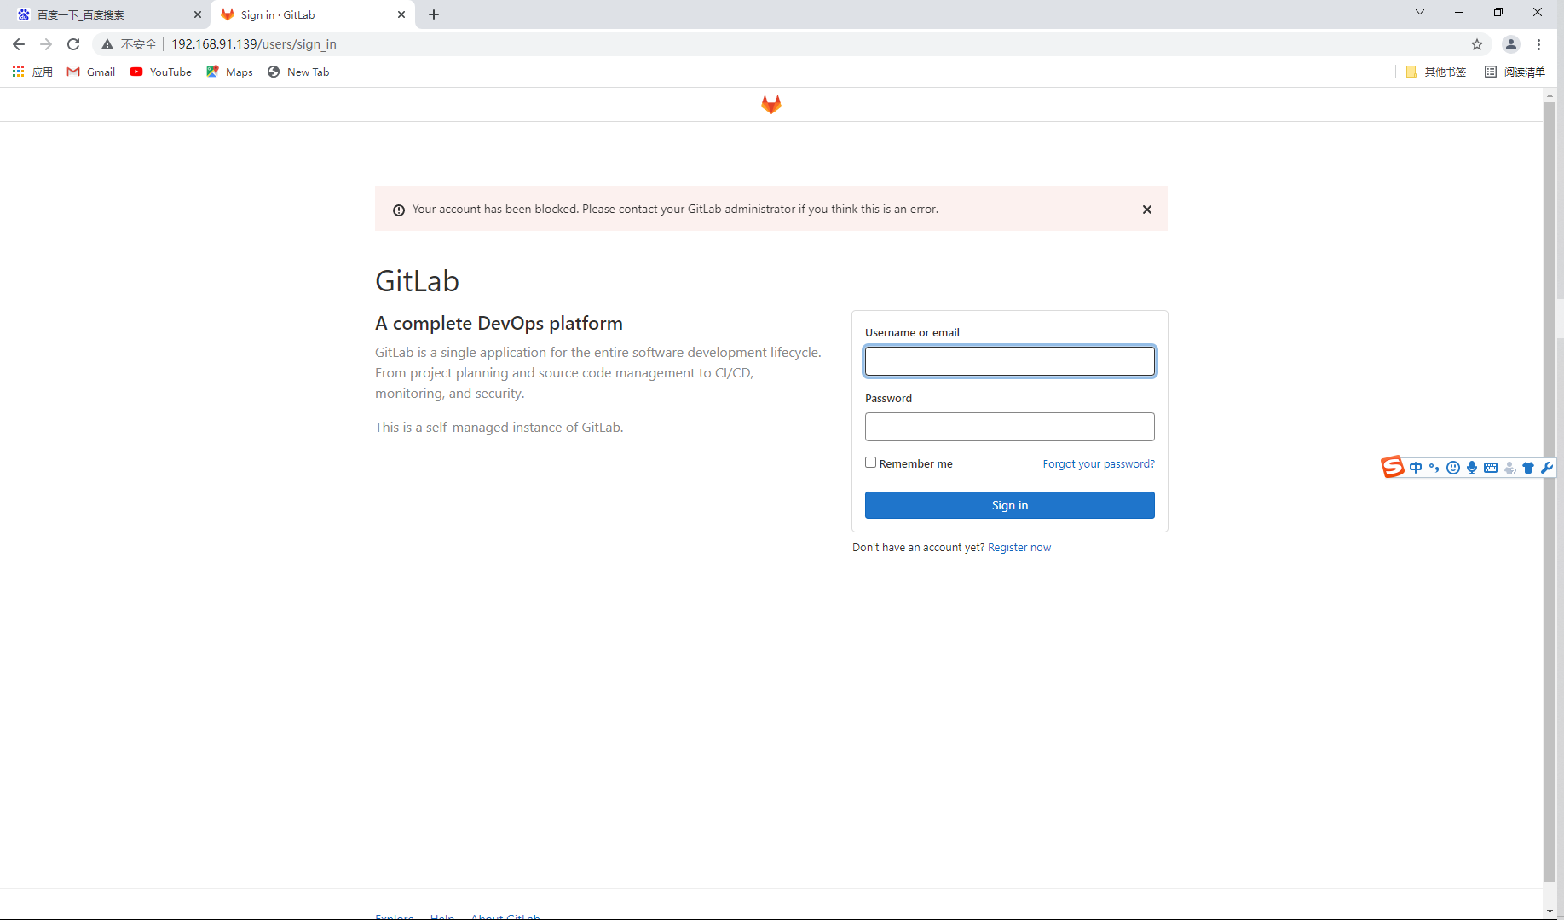1564x920 pixels.
Task: Click 'This is a self-managed instance' text
Action: [499, 428]
